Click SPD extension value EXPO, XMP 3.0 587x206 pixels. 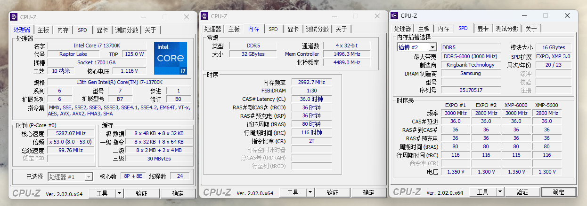pyautogui.click(x=554, y=56)
